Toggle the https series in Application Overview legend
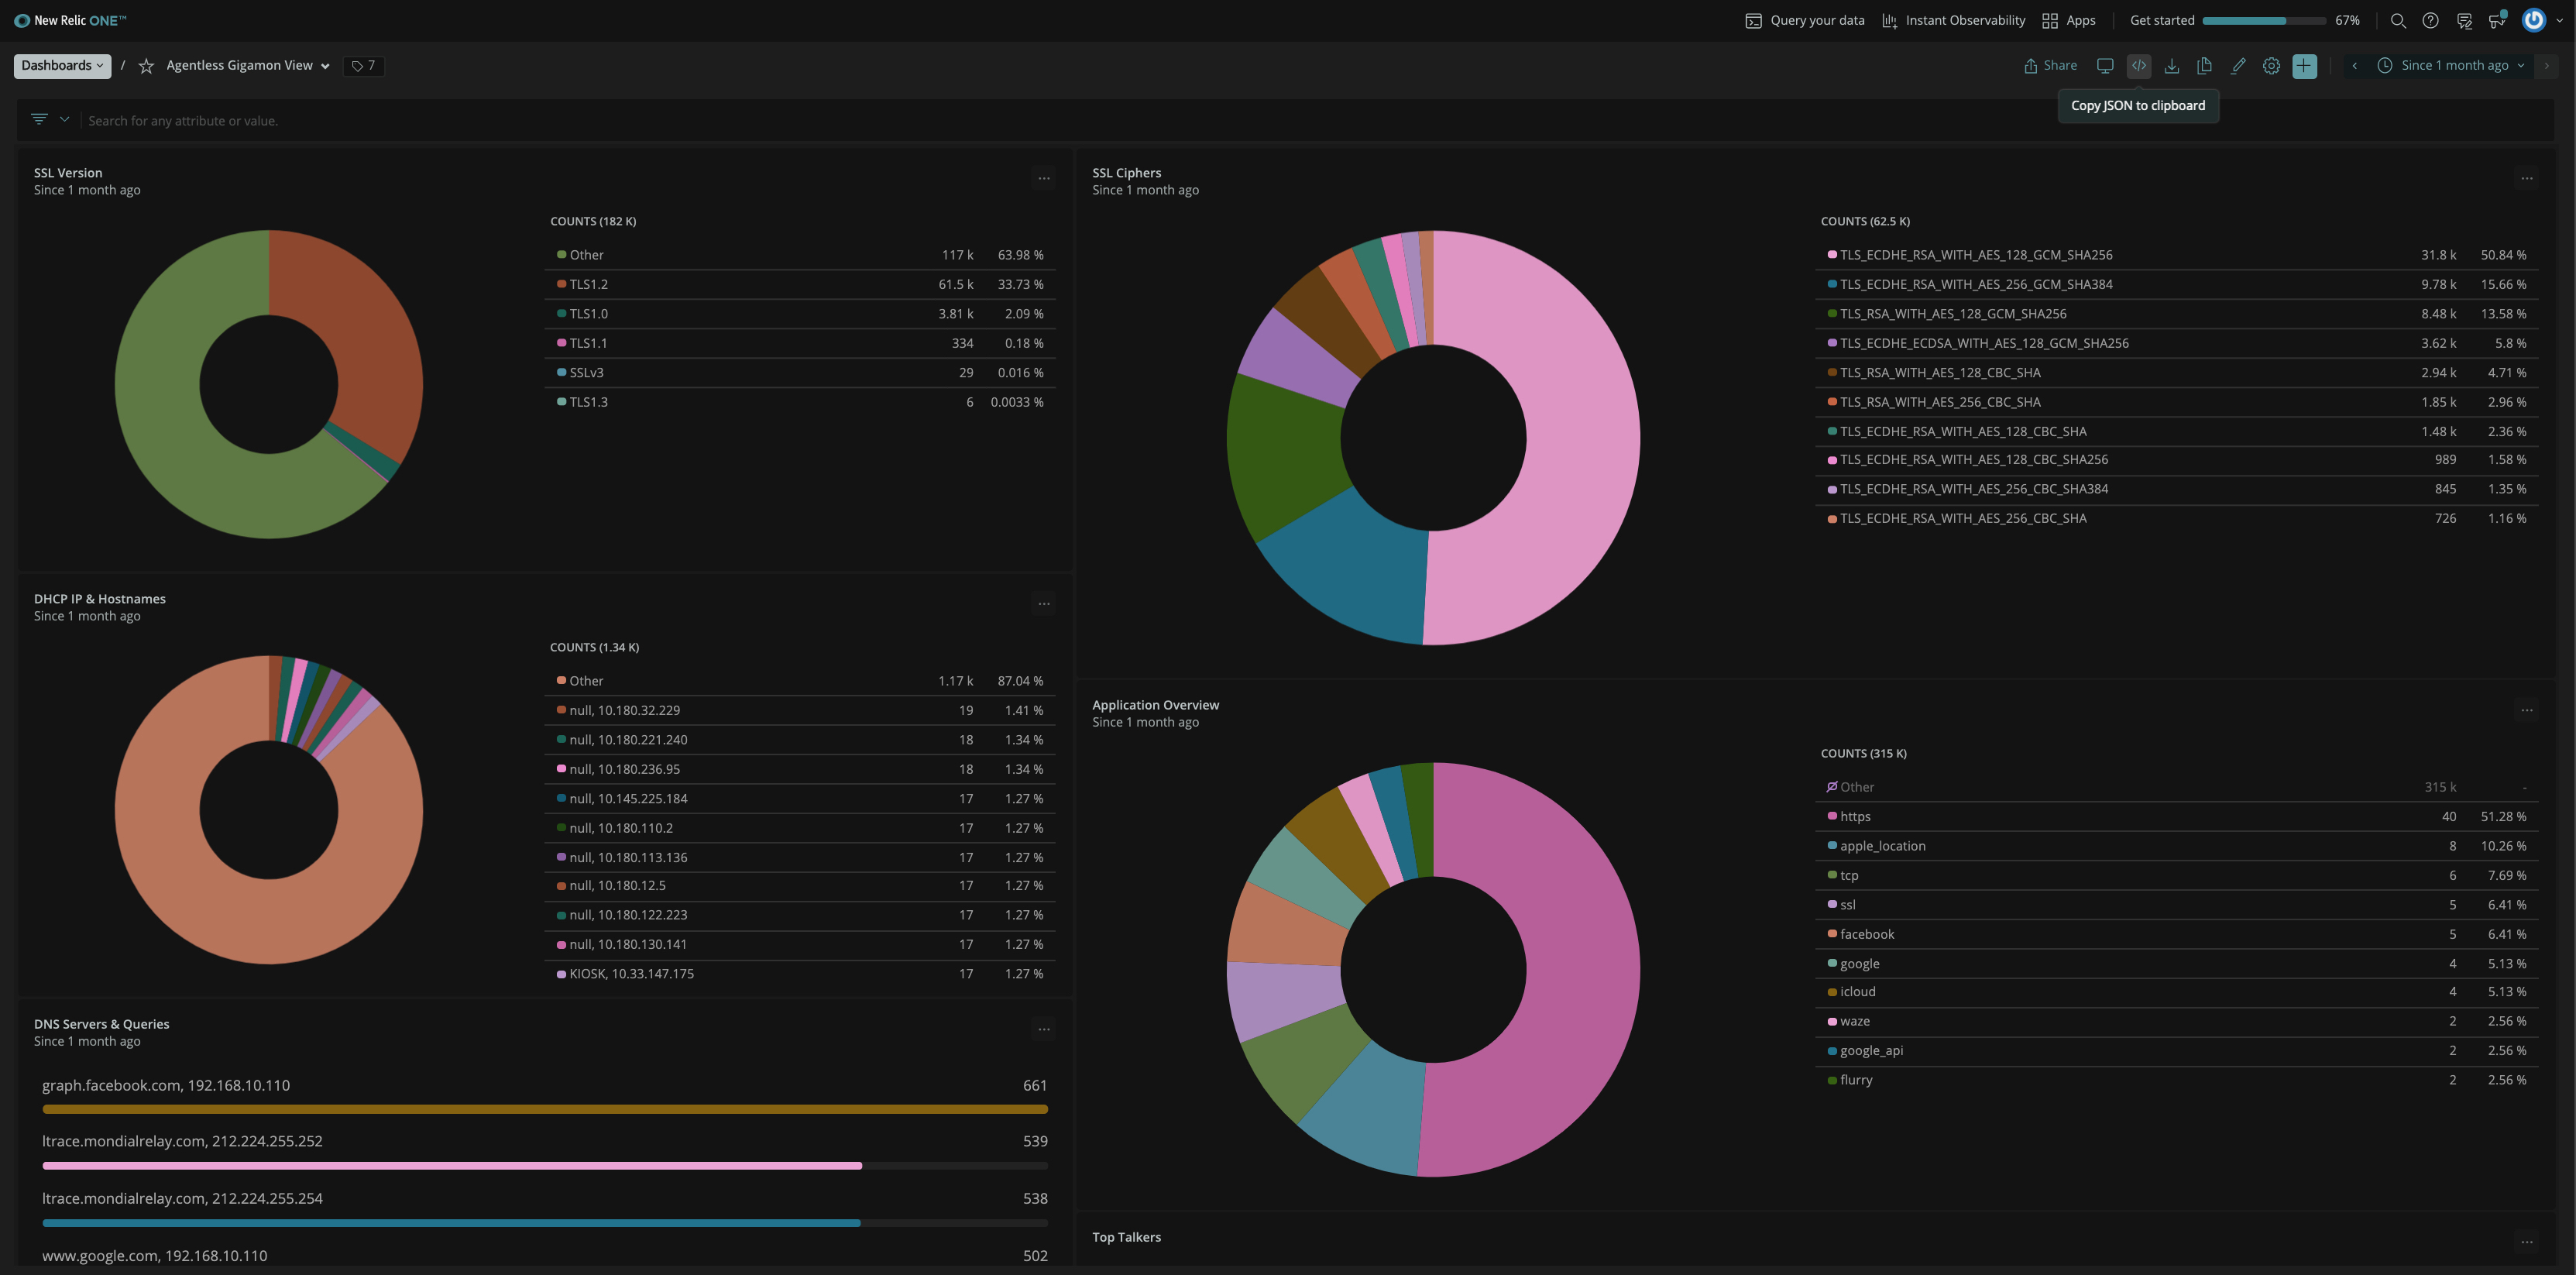Screen dimensions: 2576x1275 coord(1854,816)
